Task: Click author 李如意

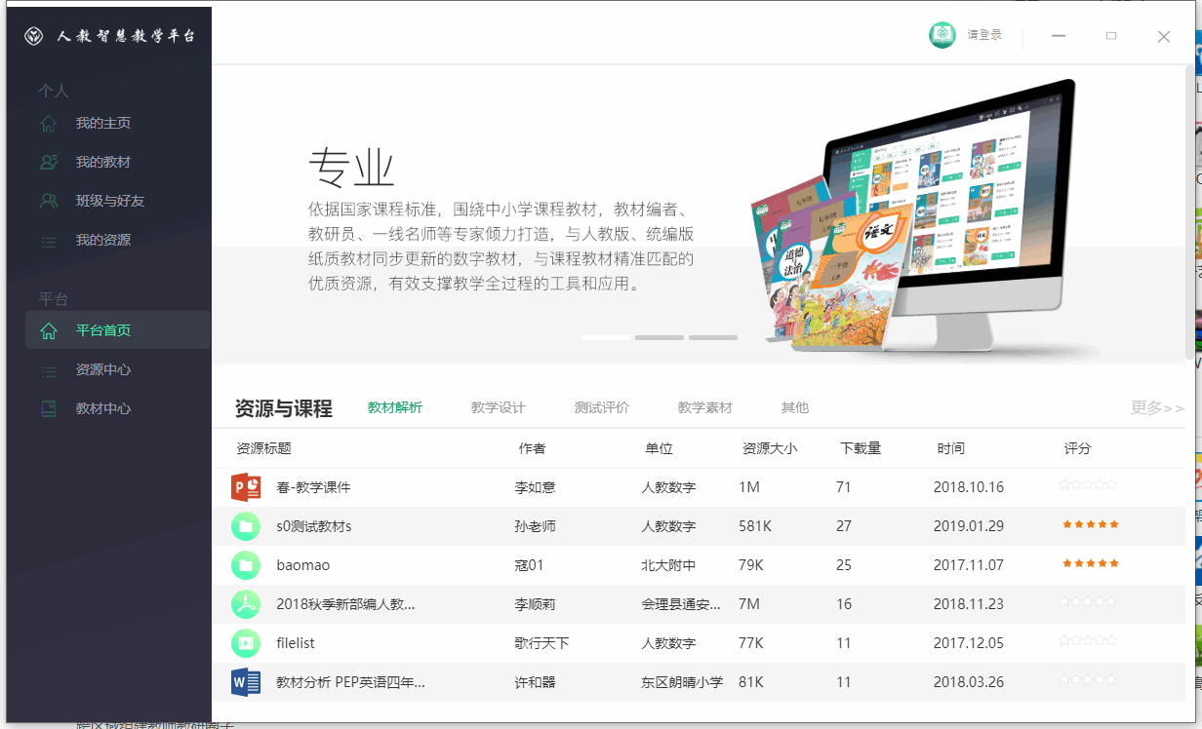Action: pyautogui.click(x=535, y=487)
